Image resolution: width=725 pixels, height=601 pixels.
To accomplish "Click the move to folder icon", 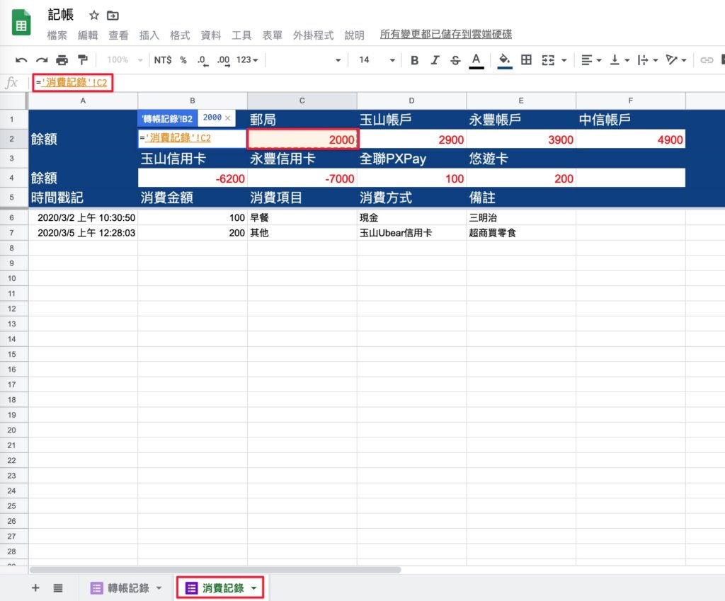I will 113,16.
